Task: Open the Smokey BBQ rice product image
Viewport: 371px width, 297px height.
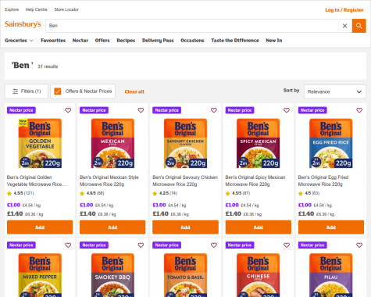Action: click(x=112, y=275)
